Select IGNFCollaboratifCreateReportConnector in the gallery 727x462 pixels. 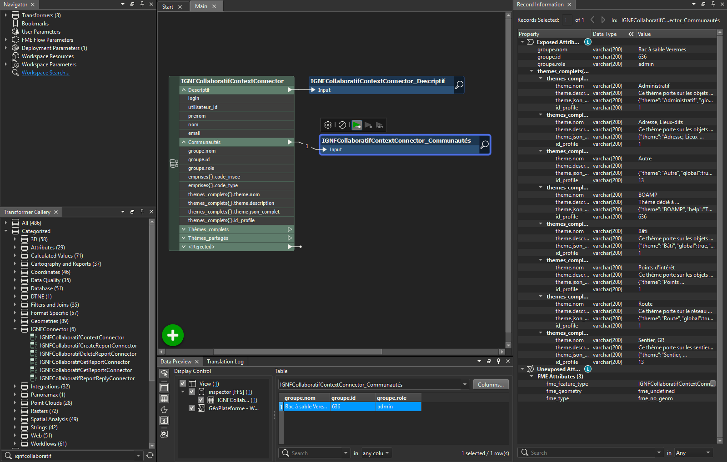(x=88, y=346)
